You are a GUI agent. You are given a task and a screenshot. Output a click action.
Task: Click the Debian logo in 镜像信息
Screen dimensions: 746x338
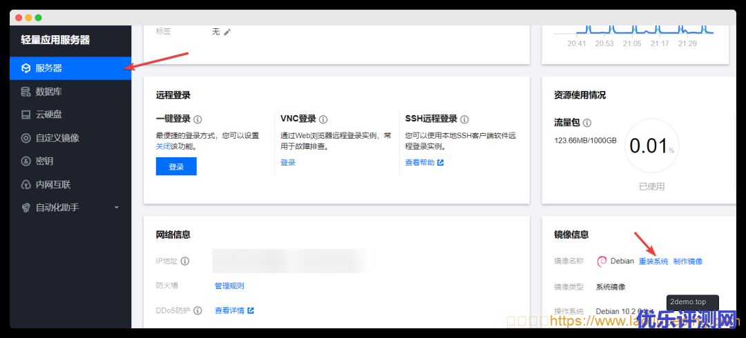pyautogui.click(x=602, y=261)
